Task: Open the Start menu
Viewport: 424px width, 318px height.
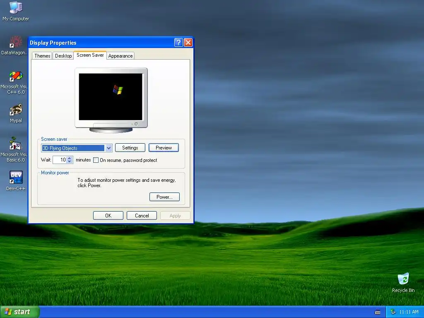Action: (x=19, y=312)
